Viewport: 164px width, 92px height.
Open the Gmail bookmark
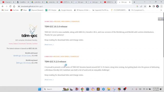click(x=5, y=10)
